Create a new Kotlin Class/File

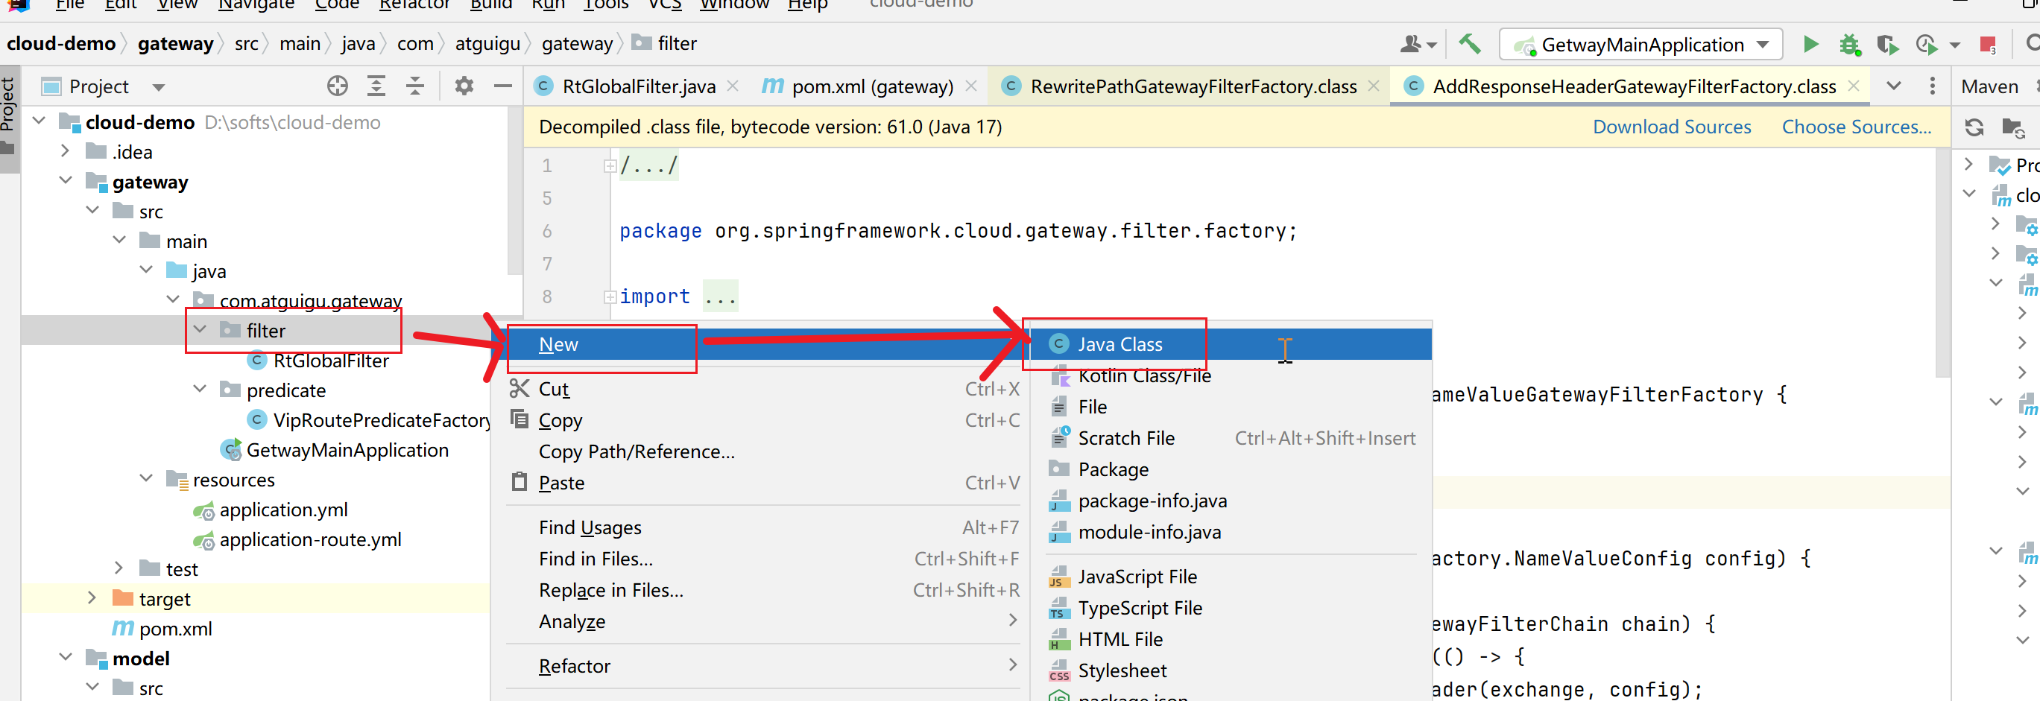click(x=1231, y=375)
